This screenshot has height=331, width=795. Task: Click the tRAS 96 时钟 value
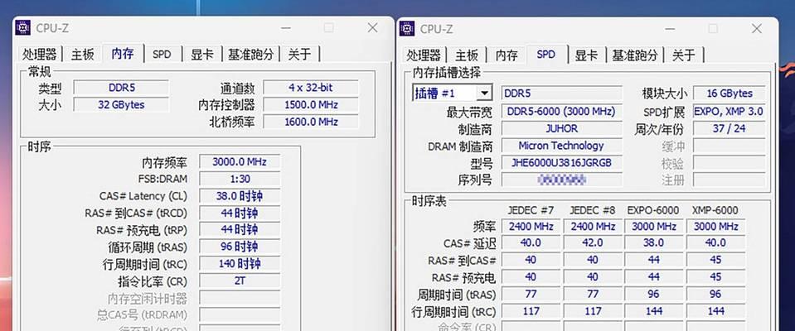[x=240, y=247]
